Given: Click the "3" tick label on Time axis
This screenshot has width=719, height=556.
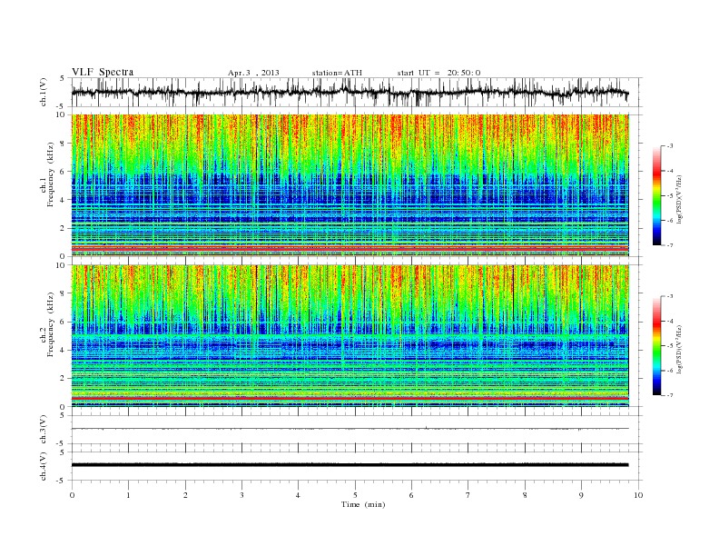Looking at the screenshot, I should pyautogui.click(x=242, y=495).
